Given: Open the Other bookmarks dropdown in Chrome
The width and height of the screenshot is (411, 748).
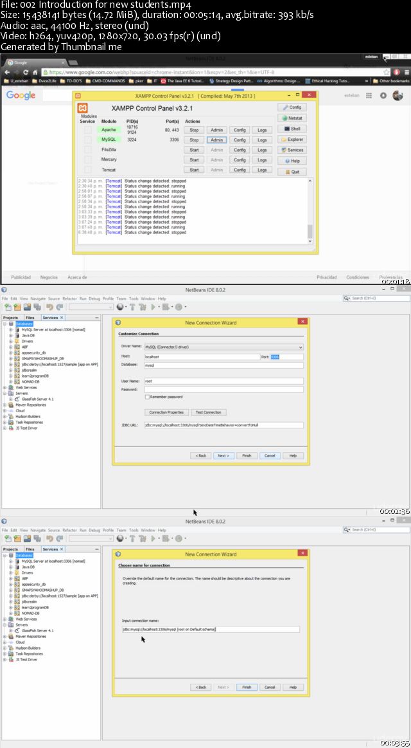Looking at the screenshot, I should [391, 81].
